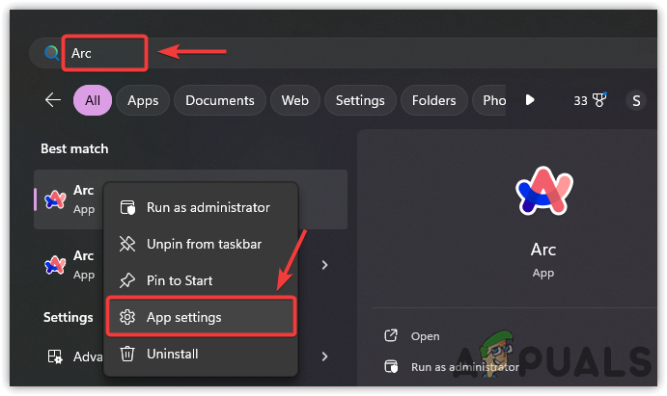
Task: Choose Run as administrator in context menu
Action: (x=201, y=207)
